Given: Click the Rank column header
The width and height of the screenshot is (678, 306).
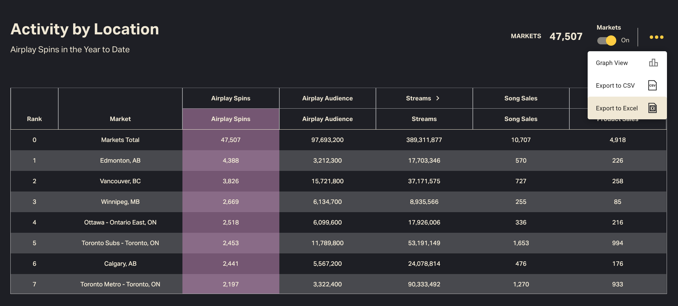Looking at the screenshot, I should (34, 119).
